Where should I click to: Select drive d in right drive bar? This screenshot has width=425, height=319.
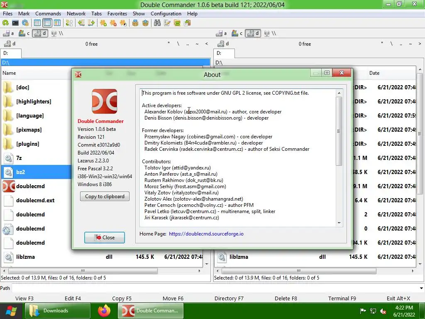pos(253,33)
